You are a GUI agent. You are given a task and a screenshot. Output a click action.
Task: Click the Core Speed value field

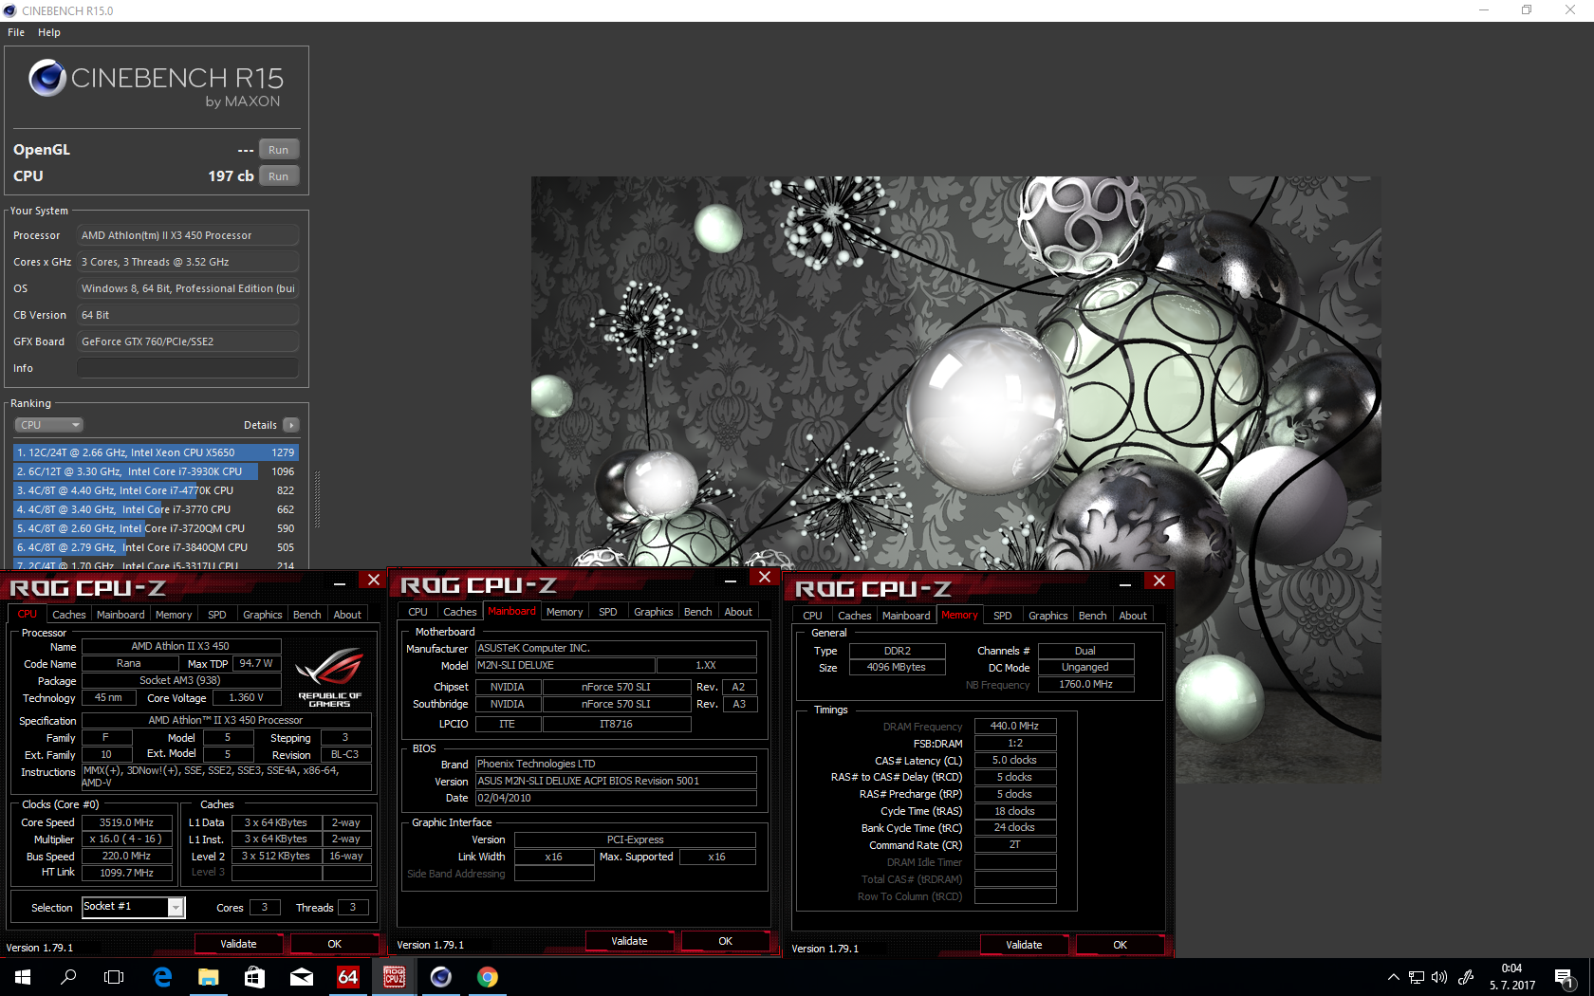(126, 822)
